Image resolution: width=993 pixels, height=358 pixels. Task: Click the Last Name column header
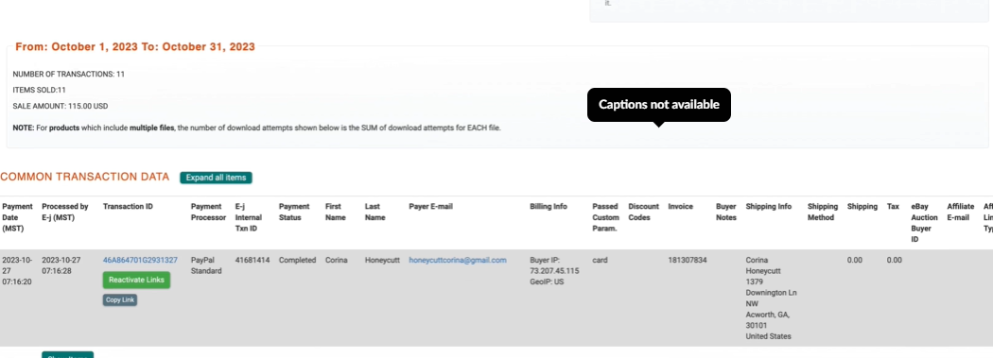(x=375, y=212)
